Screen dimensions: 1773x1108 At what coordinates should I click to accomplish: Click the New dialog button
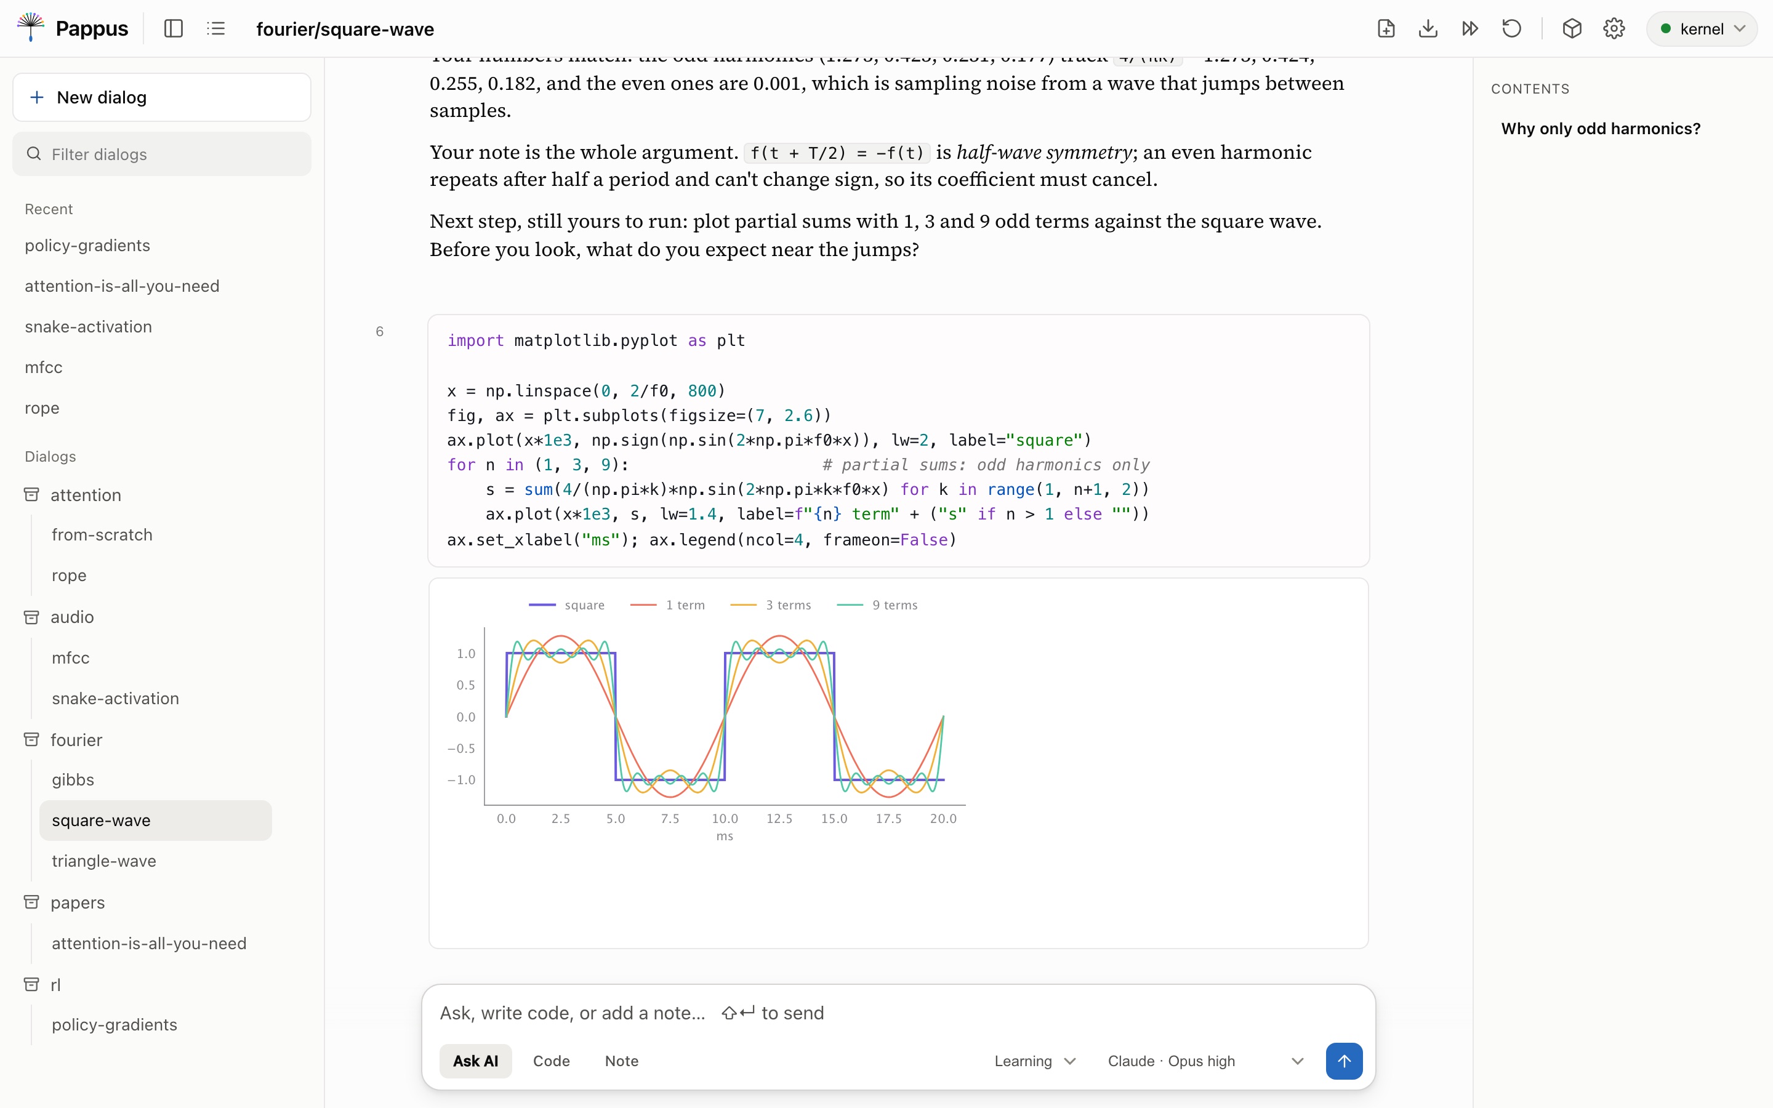point(162,97)
